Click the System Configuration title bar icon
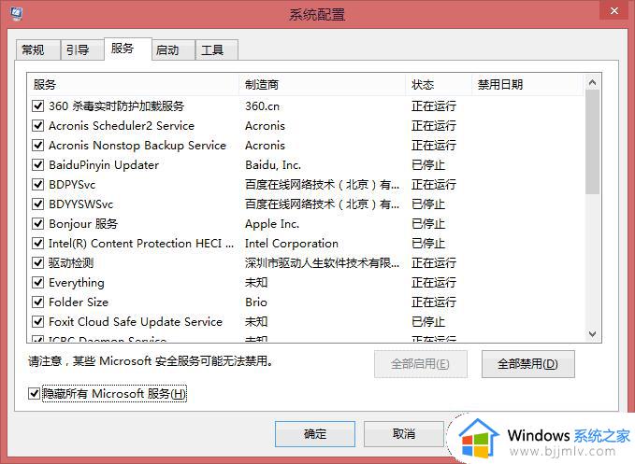Viewport: 635px width, 464px height. tap(16, 13)
